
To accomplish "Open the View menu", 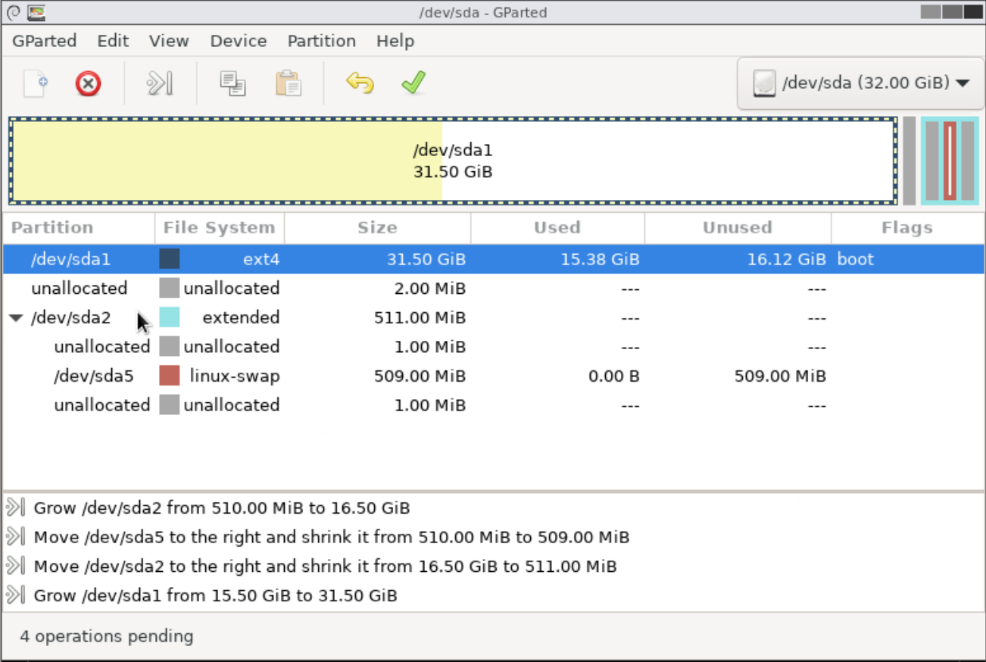I will (x=169, y=41).
